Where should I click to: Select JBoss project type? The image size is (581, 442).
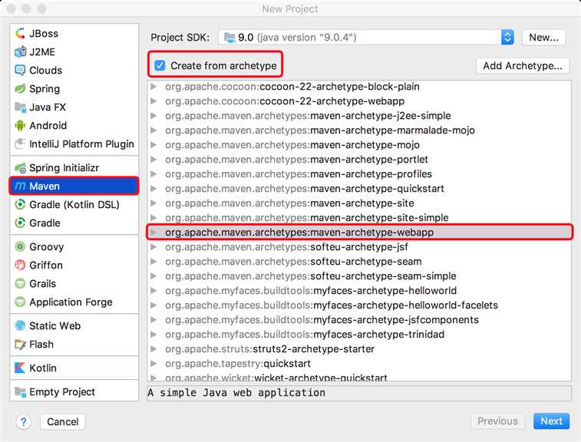coord(74,33)
